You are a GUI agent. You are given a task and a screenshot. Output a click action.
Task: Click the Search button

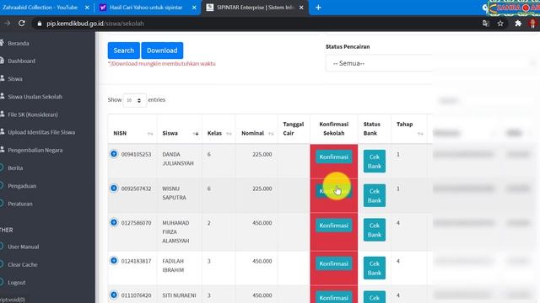pyautogui.click(x=124, y=50)
